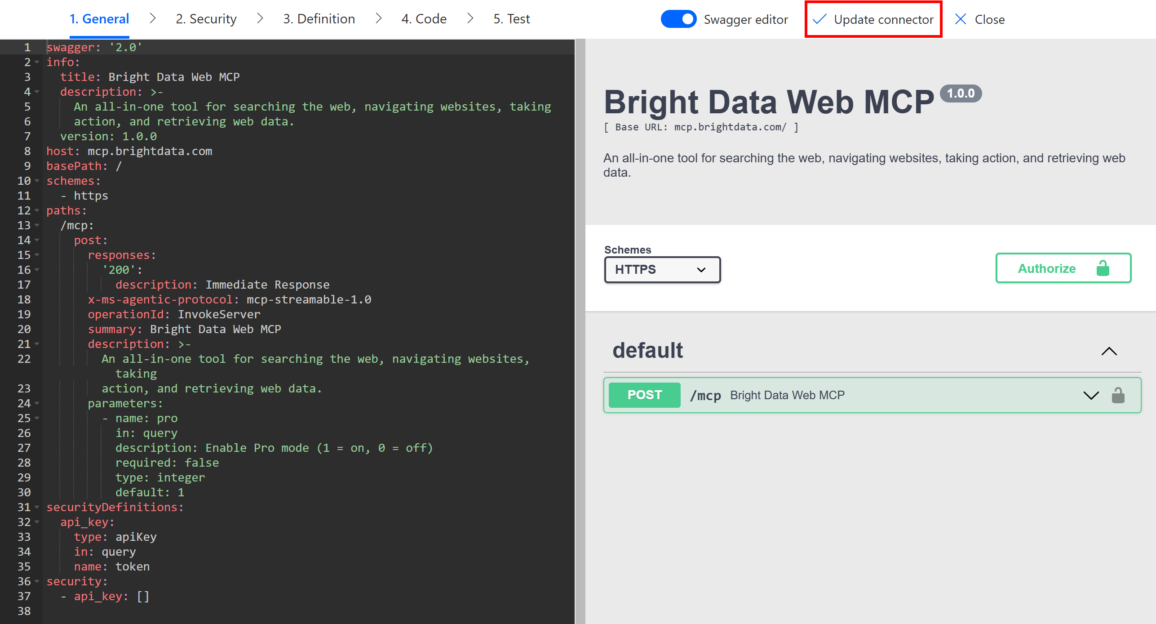Click the X icon next to Close
Screen dimensions: 1156x624
pyautogui.click(x=960, y=19)
